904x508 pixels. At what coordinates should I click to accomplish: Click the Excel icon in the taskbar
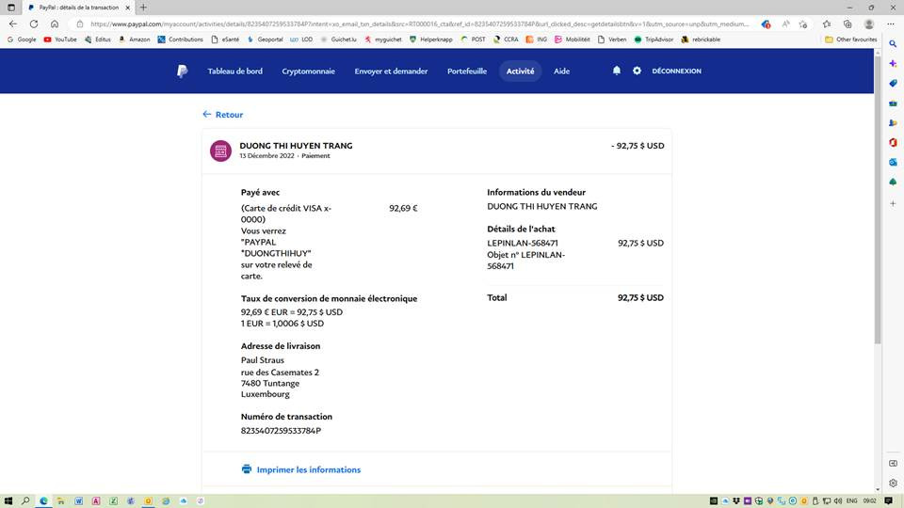(x=114, y=501)
